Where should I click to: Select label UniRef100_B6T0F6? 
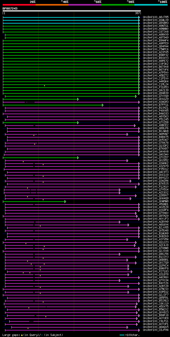[156, 70]
